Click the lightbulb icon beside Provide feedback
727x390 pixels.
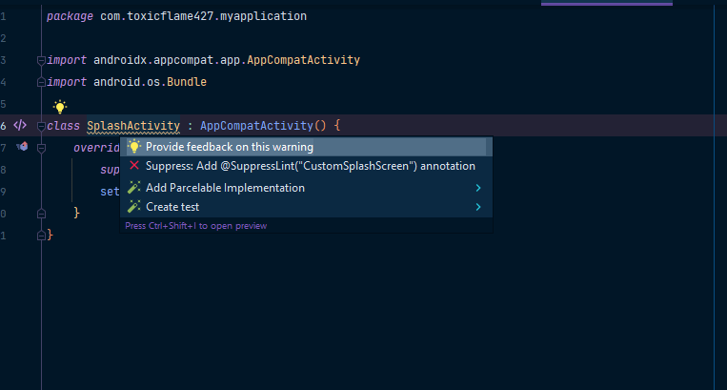(x=134, y=147)
